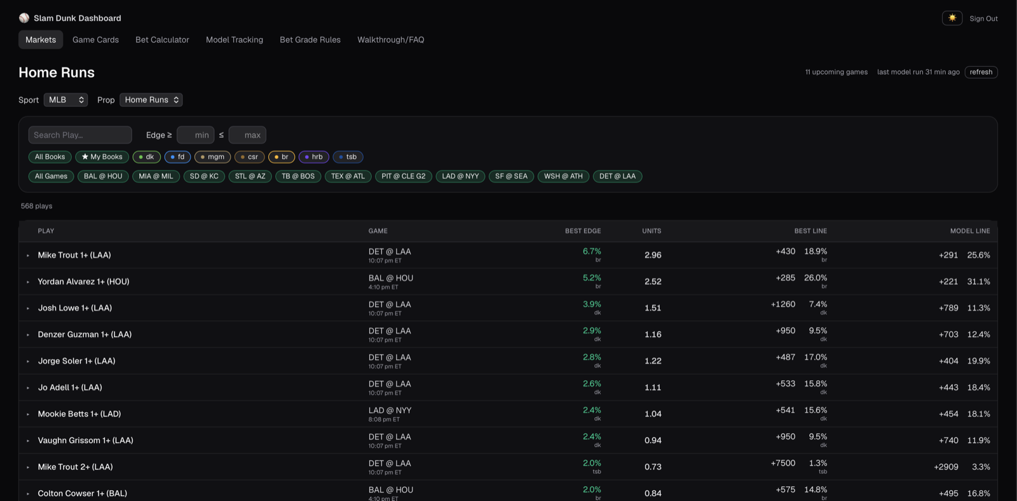This screenshot has width=1017, height=501.
Task: Expand the Jorge Soler 1+ row
Action: [28, 361]
